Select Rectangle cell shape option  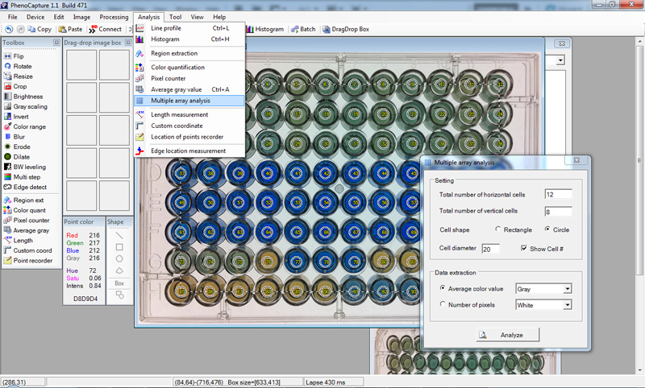pyautogui.click(x=497, y=229)
